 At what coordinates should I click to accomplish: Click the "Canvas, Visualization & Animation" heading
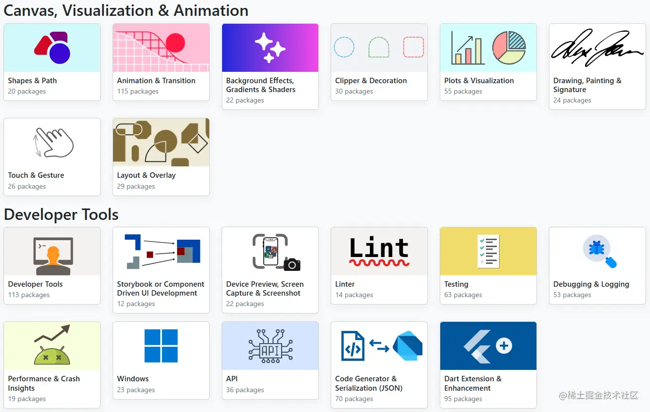(126, 10)
